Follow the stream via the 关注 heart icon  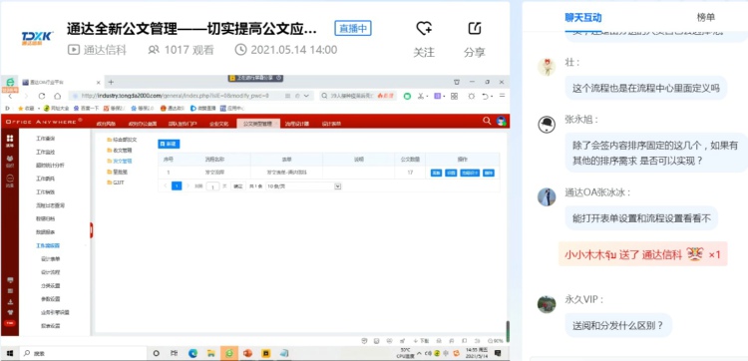tap(424, 29)
